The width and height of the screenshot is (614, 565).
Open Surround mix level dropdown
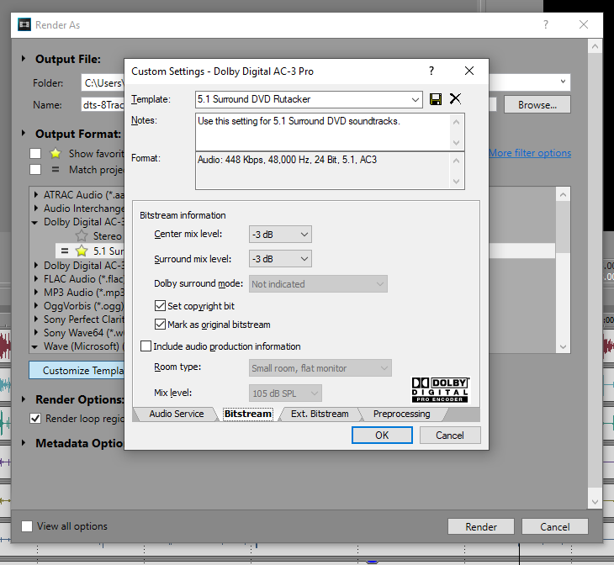(x=280, y=259)
